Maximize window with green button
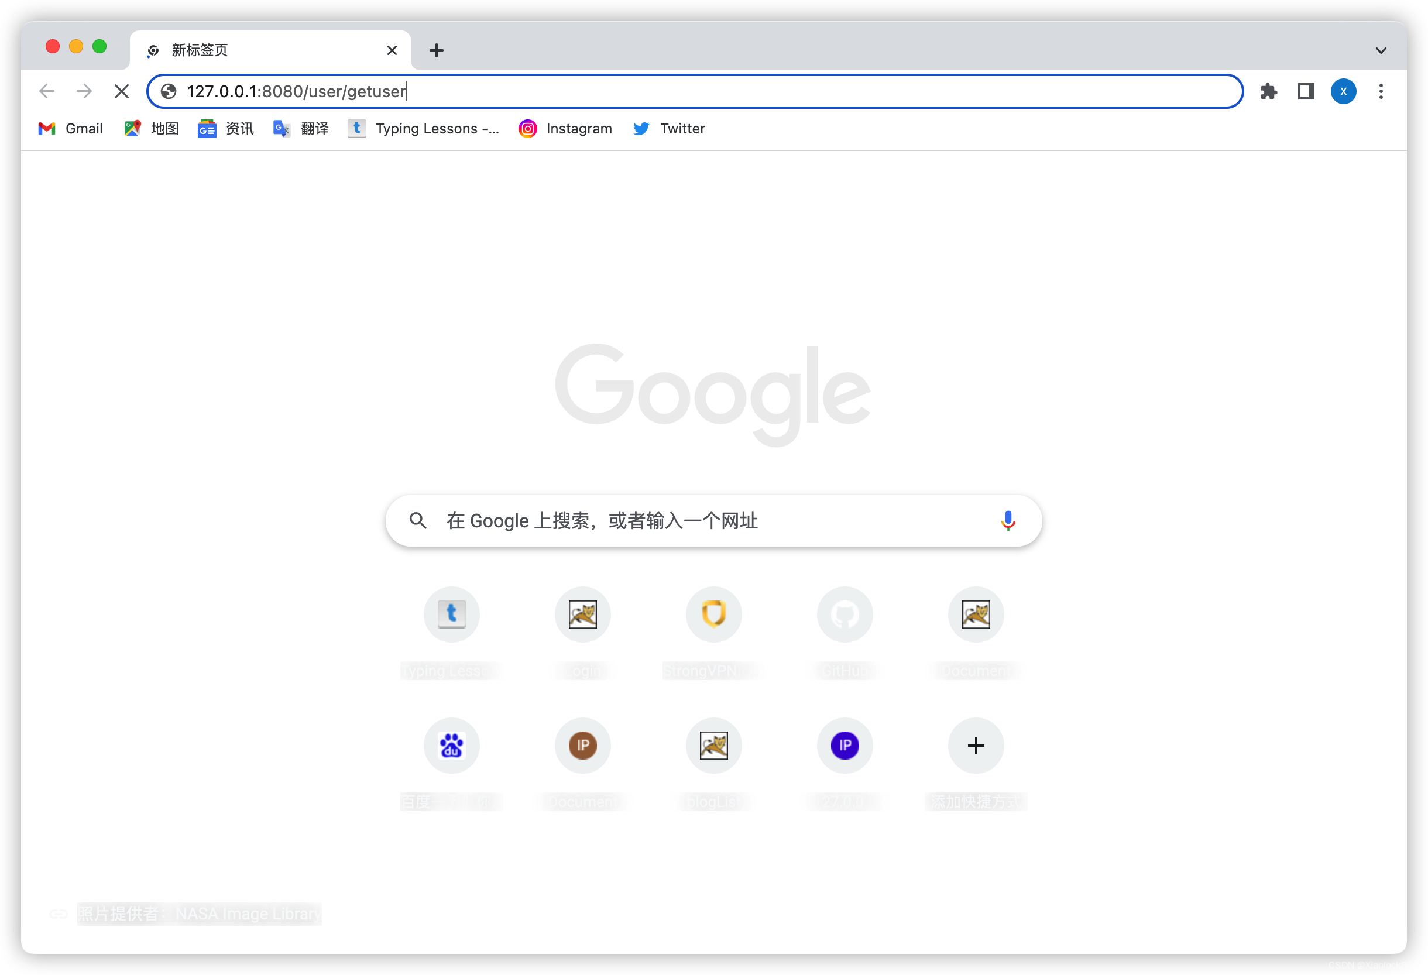Image resolution: width=1428 pixels, height=975 pixels. click(x=99, y=47)
